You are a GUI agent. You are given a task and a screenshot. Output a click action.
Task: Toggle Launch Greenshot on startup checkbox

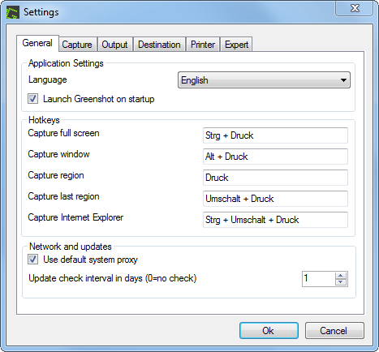[32, 99]
